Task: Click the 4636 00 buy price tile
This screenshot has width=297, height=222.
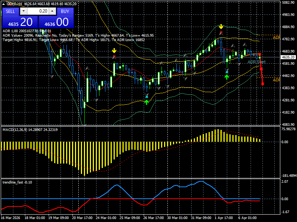Action: point(56,22)
